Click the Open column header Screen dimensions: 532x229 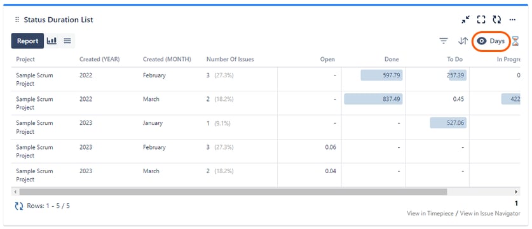tap(327, 59)
